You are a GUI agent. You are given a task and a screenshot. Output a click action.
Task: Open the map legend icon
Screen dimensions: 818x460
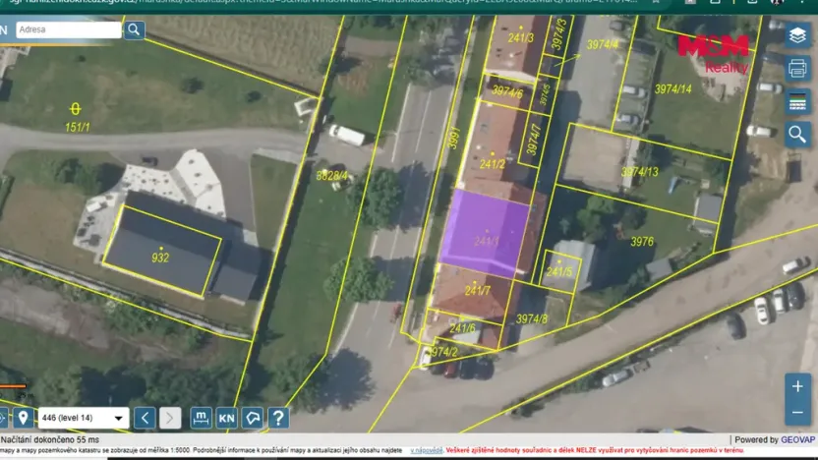click(x=797, y=101)
